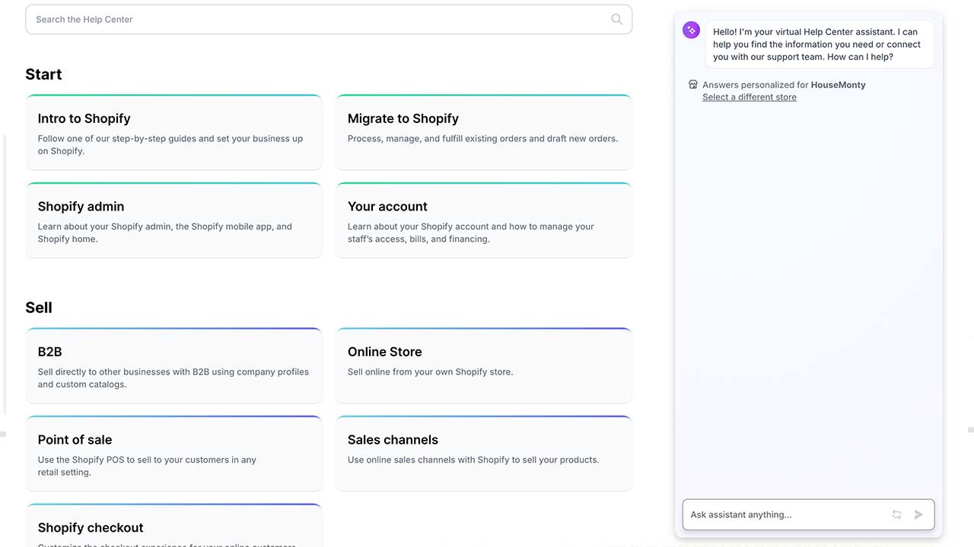This screenshot has width=974, height=547.
Task: Click the send message arrow icon
Action: 918,514
